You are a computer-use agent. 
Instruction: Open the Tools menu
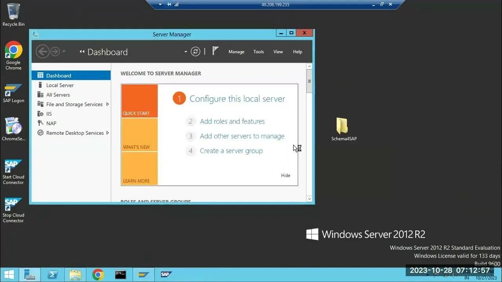258,52
